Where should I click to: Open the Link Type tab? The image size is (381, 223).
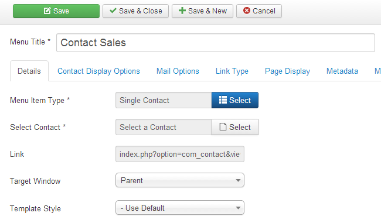coord(232,71)
